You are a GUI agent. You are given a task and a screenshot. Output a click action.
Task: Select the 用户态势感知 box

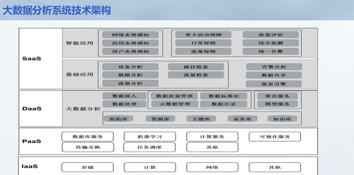130,51
